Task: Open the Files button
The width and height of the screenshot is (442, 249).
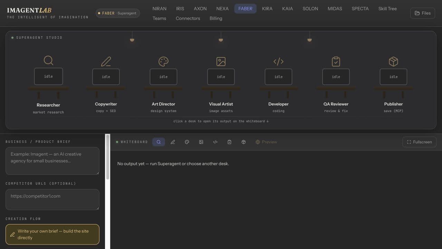Action: [423, 13]
